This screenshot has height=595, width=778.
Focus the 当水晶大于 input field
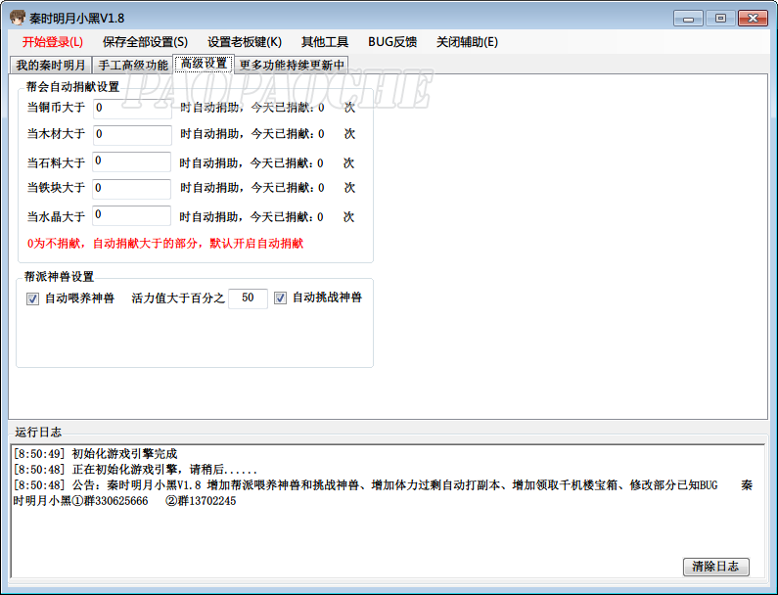131,215
